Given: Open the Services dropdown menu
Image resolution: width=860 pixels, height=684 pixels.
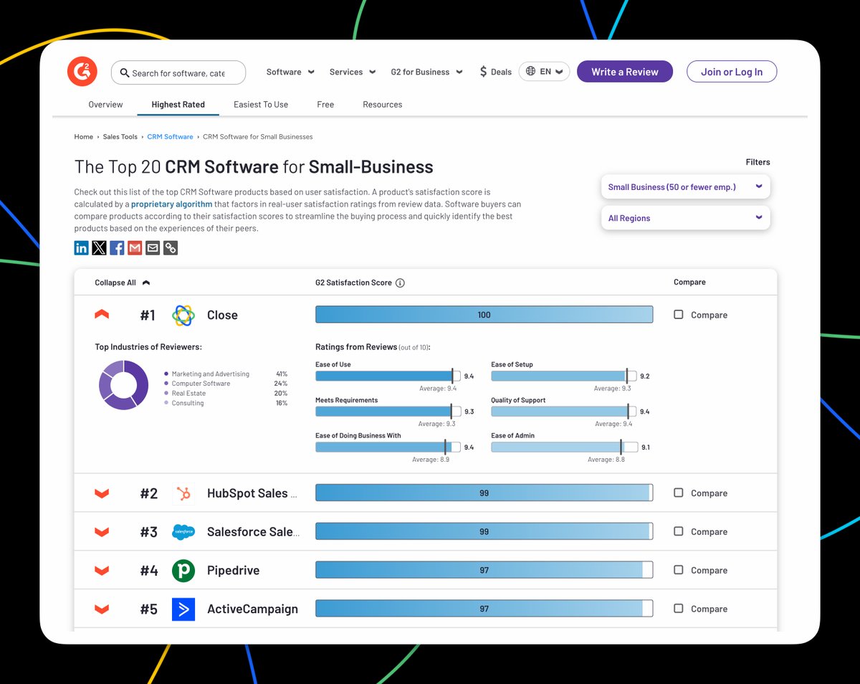Looking at the screenshot, I should 353,72.
